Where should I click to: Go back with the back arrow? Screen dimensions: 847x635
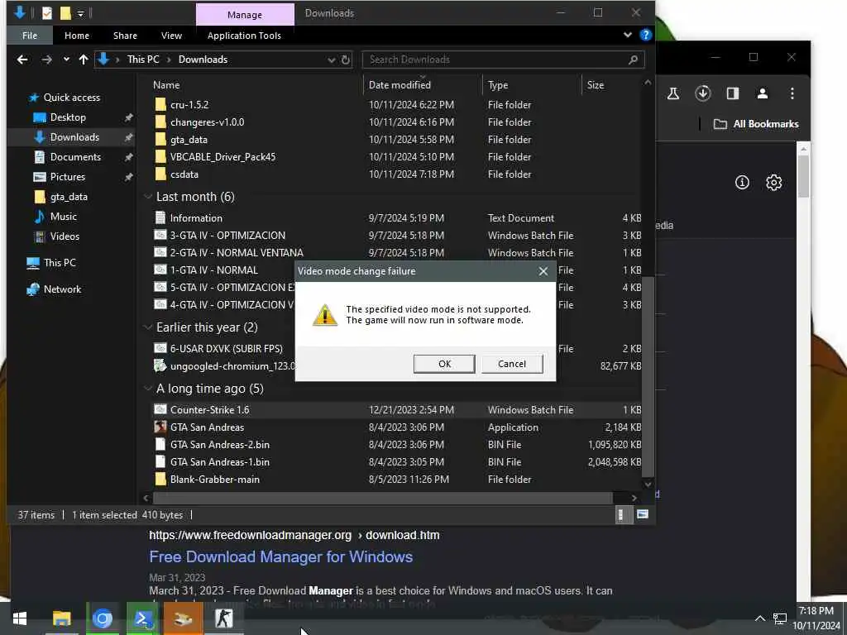point(22,60)
